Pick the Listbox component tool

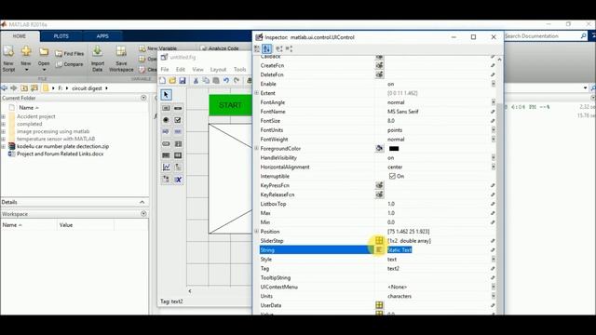[178, 144]
